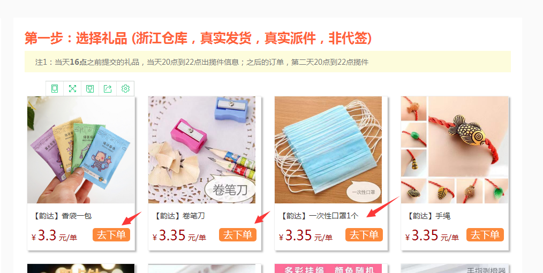
Task: Click the 【韵达】香袋一包 title
Action: click(x=62, y=216)
